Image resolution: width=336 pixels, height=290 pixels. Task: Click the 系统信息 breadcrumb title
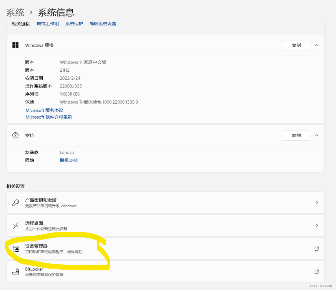(x=56, y=12)
